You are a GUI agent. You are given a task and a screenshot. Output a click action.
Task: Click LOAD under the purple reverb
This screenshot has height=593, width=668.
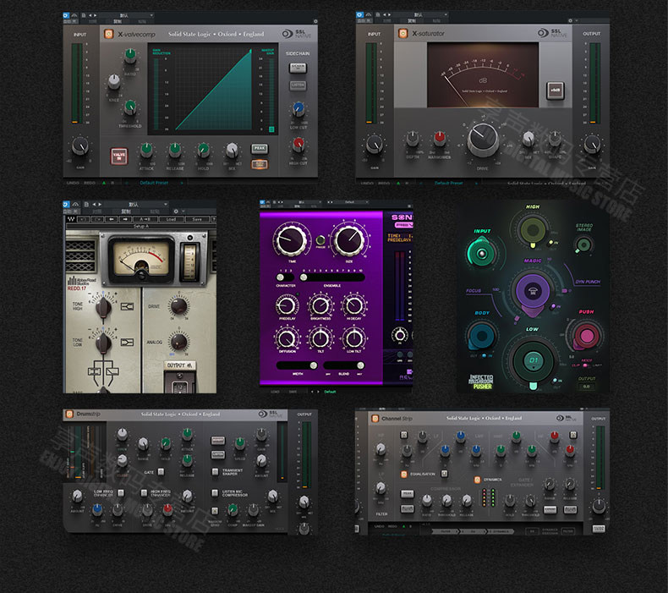275,392
